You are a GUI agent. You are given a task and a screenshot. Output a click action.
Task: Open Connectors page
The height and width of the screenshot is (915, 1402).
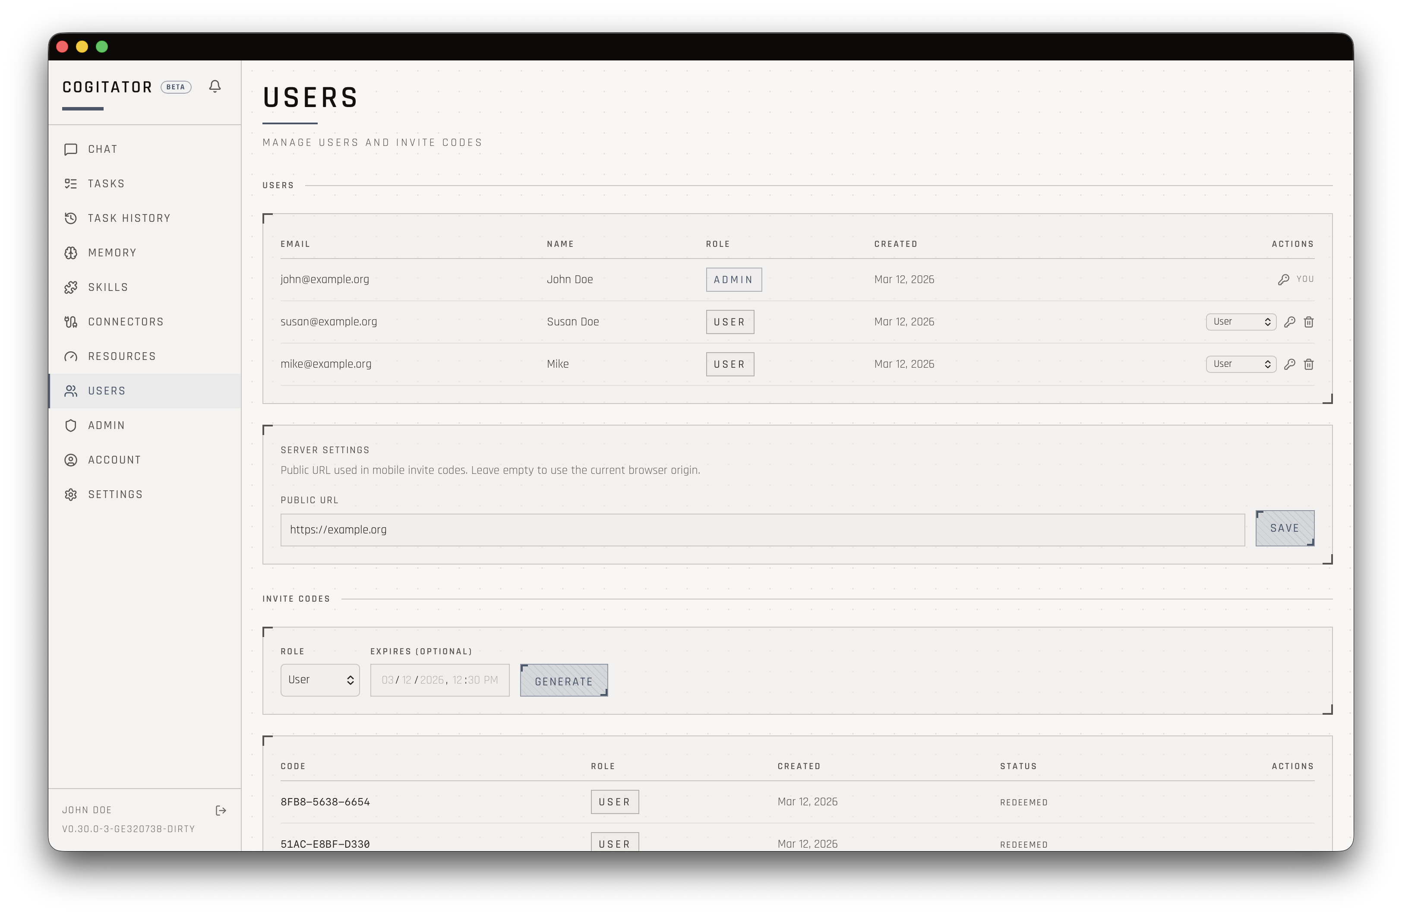144,322
